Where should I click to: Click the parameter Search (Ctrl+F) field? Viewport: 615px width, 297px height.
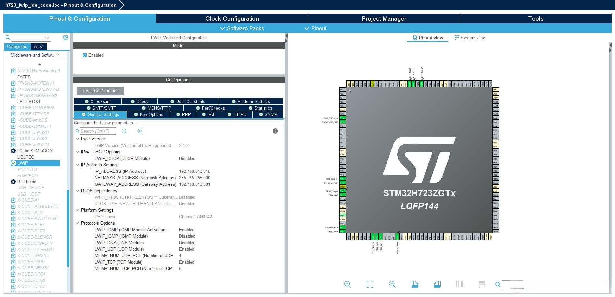98,131
